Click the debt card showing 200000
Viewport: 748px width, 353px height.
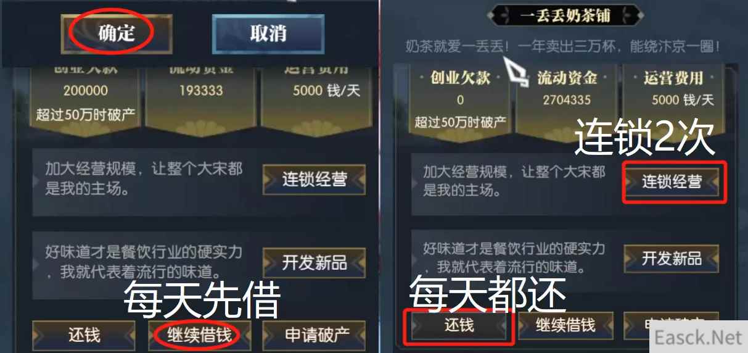(x=85, y=94)
